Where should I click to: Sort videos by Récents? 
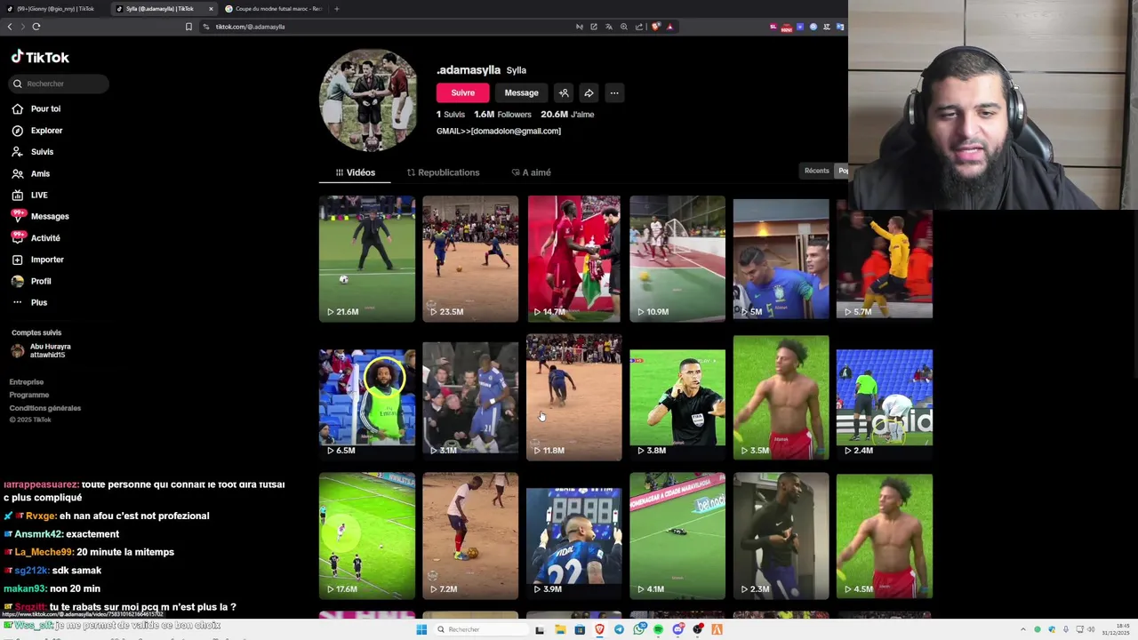[x=816, y=171]
